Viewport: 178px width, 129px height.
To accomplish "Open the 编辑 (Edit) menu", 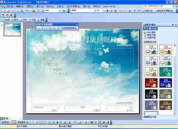I will pyautogui.click(x=20, y=6).
